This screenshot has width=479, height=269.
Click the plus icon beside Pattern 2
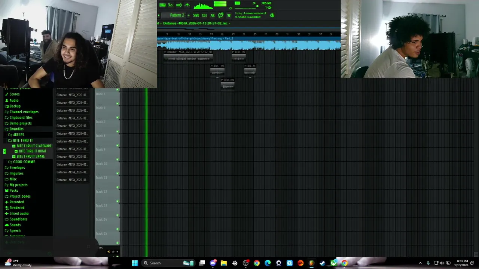click(188, 15)
